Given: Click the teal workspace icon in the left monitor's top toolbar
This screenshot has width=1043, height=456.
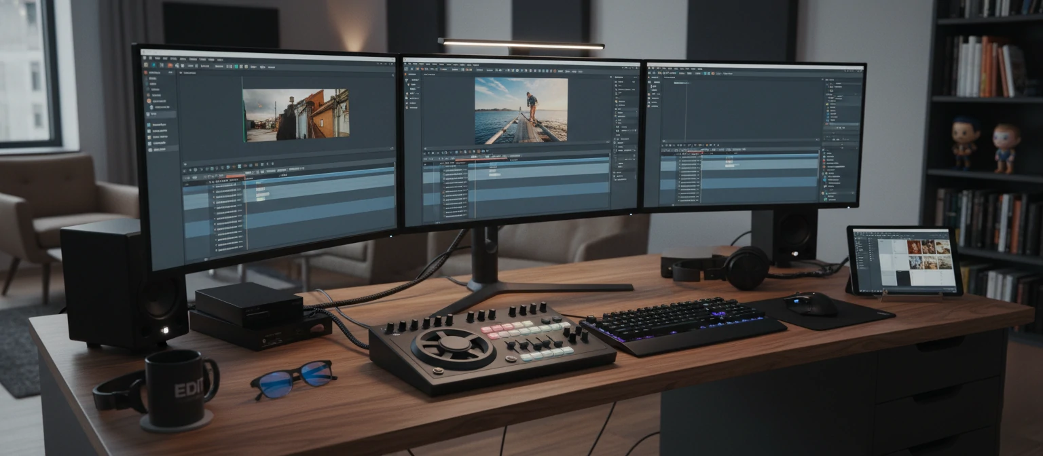Looking at the screenshot, I should (x=236, y=67).
